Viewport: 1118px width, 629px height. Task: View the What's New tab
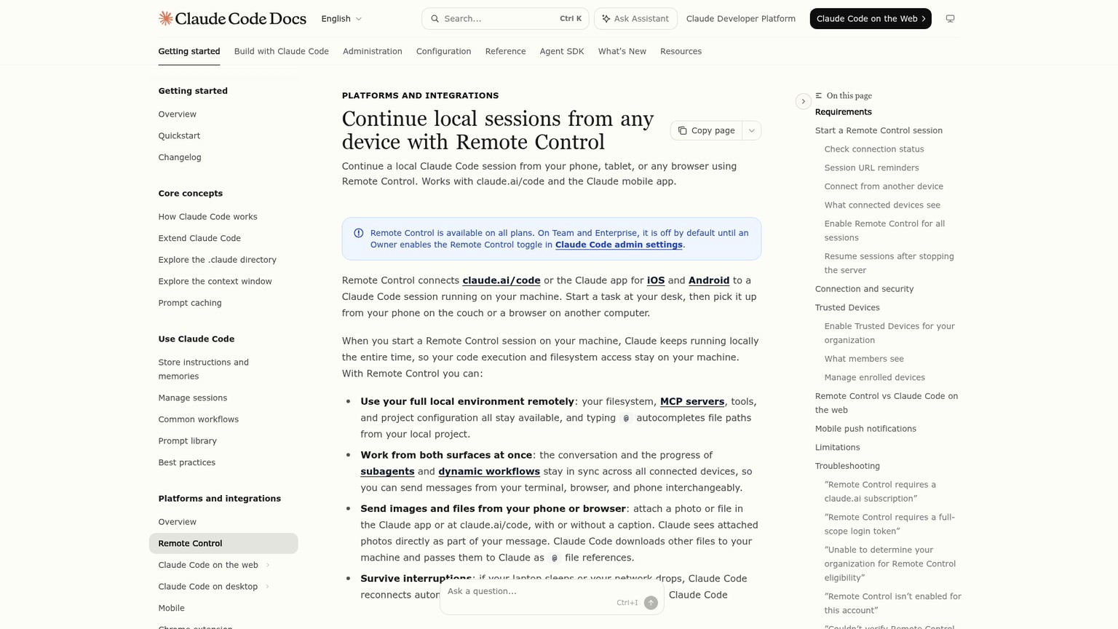pyautogui.click(x=622, y=52)
